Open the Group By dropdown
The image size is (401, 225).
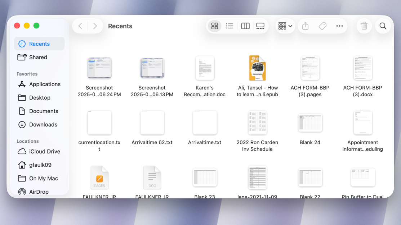pos(285,26)
